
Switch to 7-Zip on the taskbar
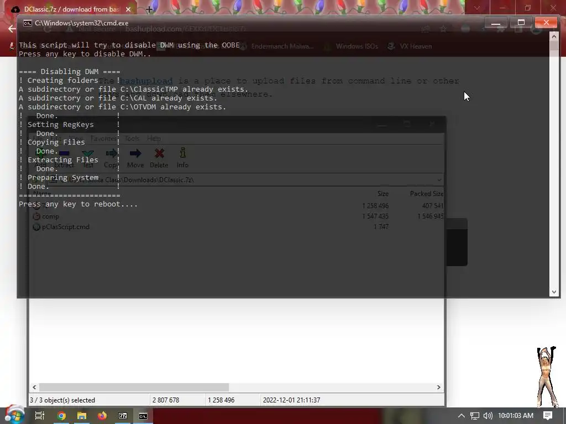(123, 416)
